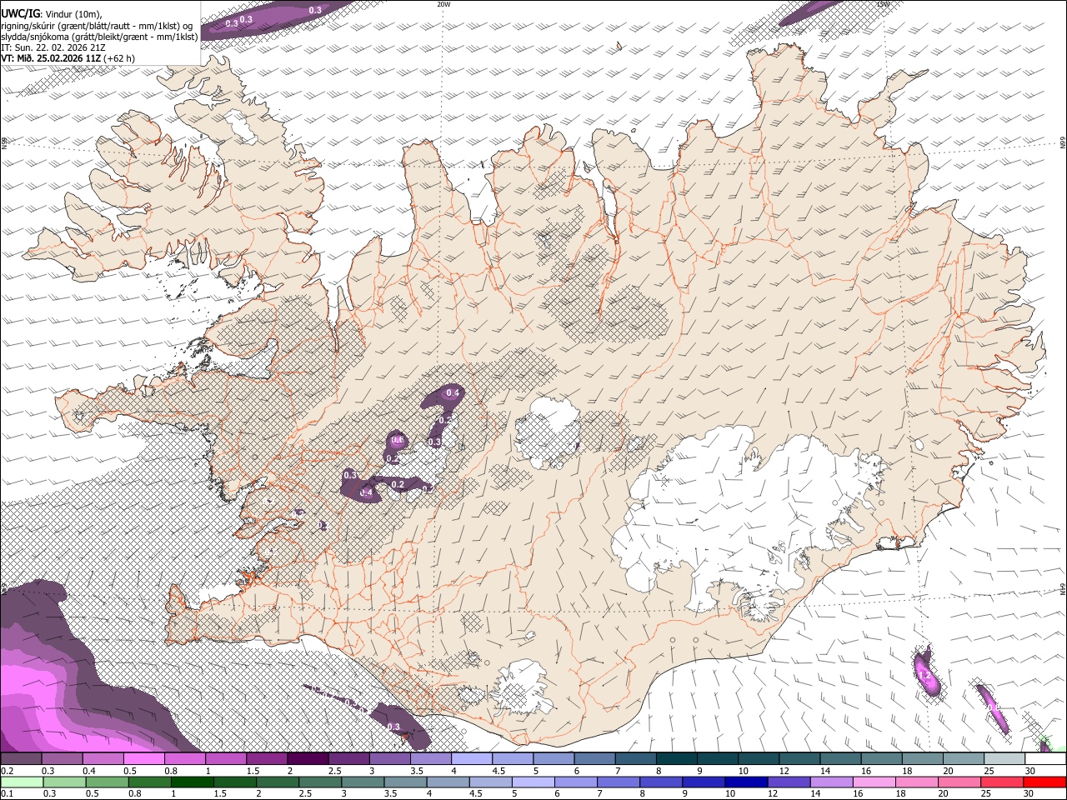Screen dimensions: 1067x800
Task: Click the 0.6 precipitation value on the map
Action: (x=398, y=440)
